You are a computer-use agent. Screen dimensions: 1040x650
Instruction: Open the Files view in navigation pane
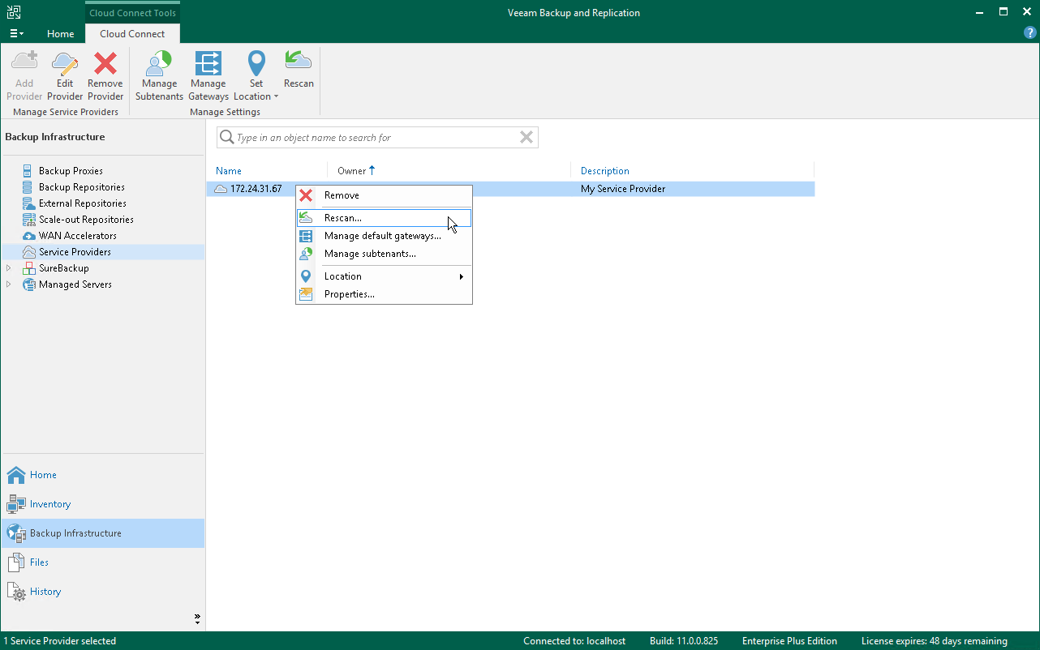pyautogui.click(x=103, y=562)
